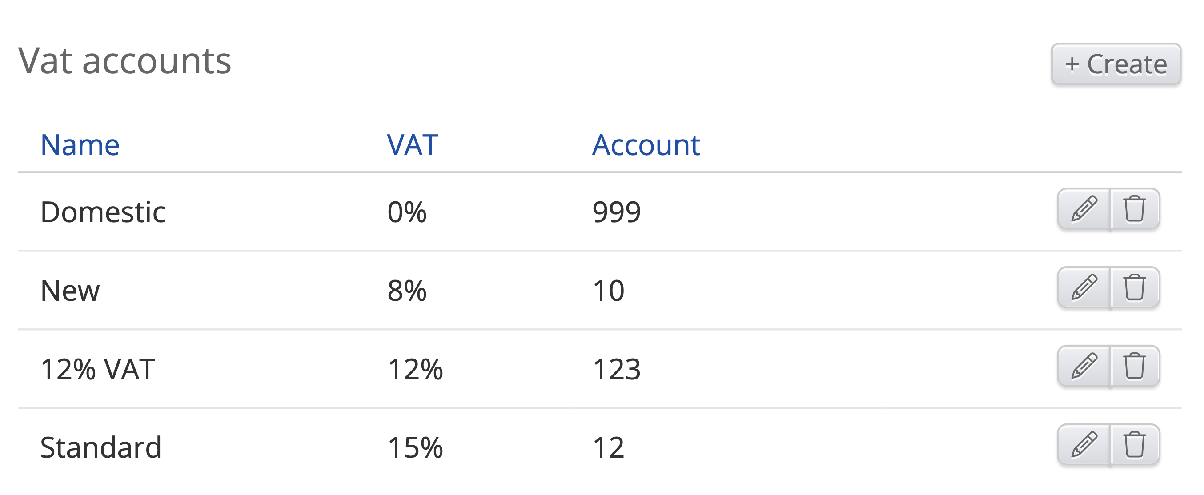Click account number 123

pyautogui.click(x=617, y=369)
